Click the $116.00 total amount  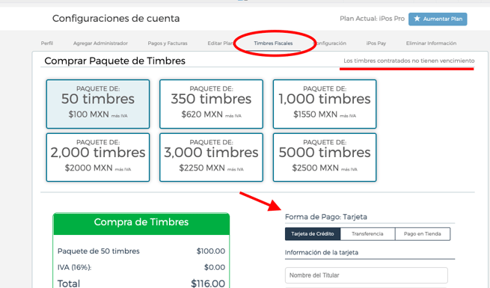[x=208, y=284]
